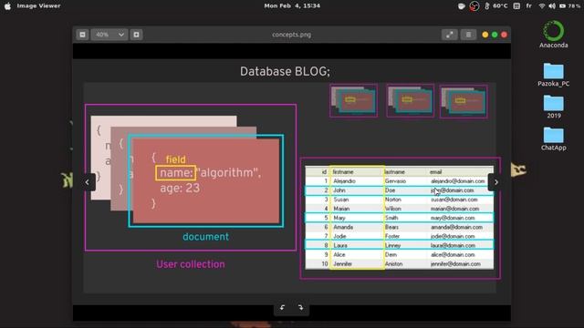Click the Database BLOG; heading
Viewport: 584px width, 328px height.
pos(285,72)
